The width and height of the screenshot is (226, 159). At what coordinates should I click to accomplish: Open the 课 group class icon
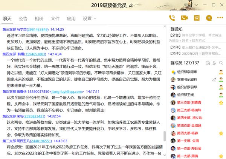pyautogui.click(x=197, y=18)
